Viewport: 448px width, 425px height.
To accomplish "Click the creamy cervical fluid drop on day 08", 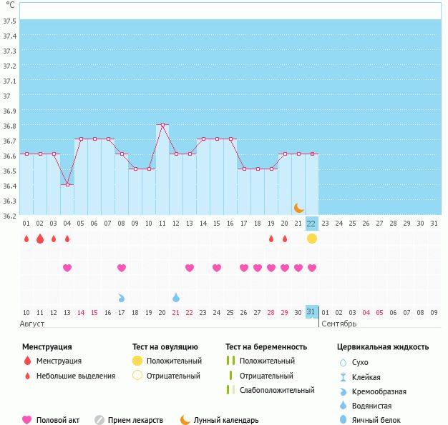I will [122, 297].
